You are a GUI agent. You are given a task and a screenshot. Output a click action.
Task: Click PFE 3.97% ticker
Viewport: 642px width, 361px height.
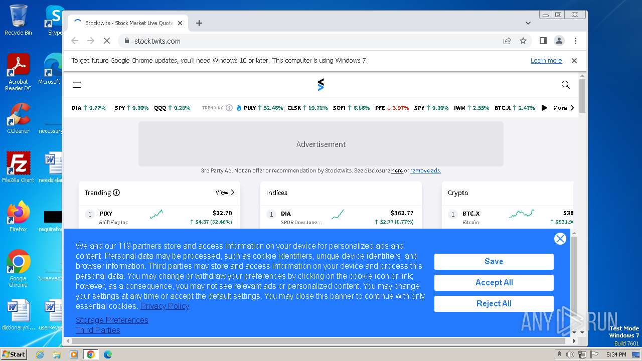[392, 108]
